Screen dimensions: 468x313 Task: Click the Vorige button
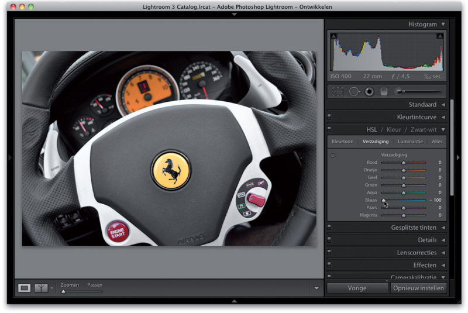coord(357,288)
